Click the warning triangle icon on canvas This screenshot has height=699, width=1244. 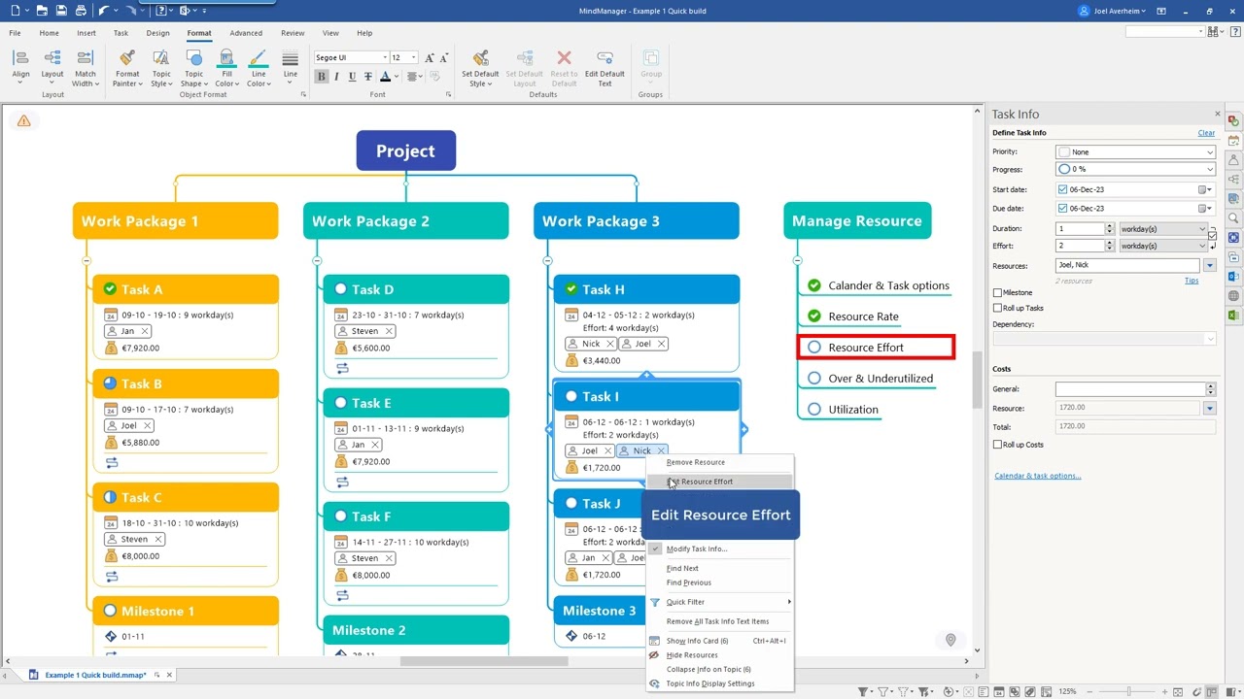click(24, 120)
